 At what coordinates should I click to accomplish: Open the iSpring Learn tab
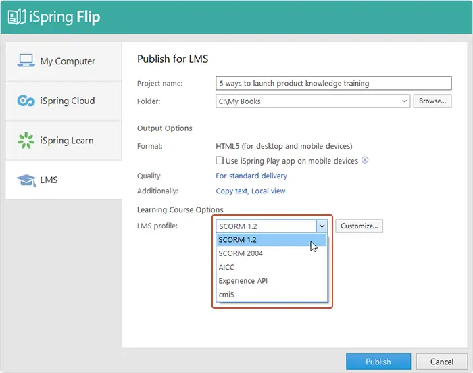point(64,141)
